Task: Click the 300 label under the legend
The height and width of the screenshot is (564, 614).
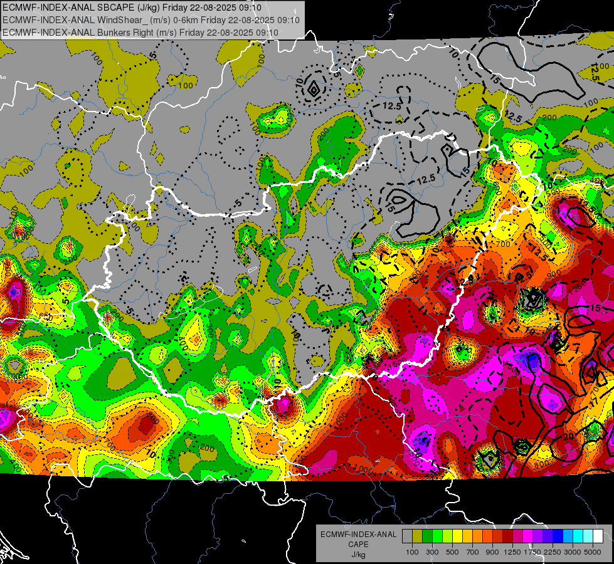Action: 432,552
